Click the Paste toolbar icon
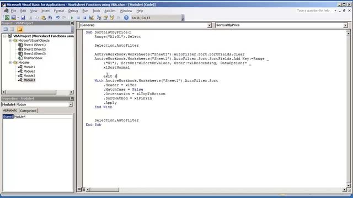 pyautogui.click(x=44, y=18)
